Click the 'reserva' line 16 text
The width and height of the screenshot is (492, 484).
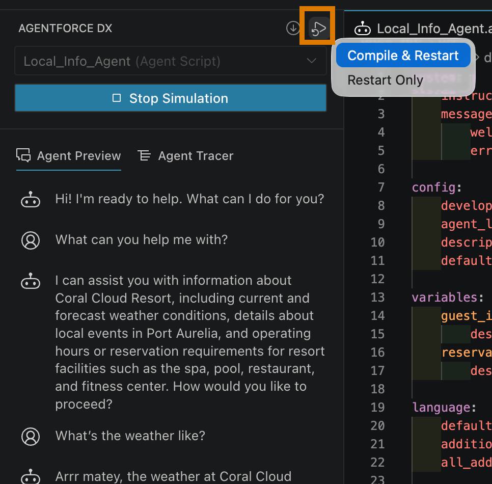click(466, 353)
